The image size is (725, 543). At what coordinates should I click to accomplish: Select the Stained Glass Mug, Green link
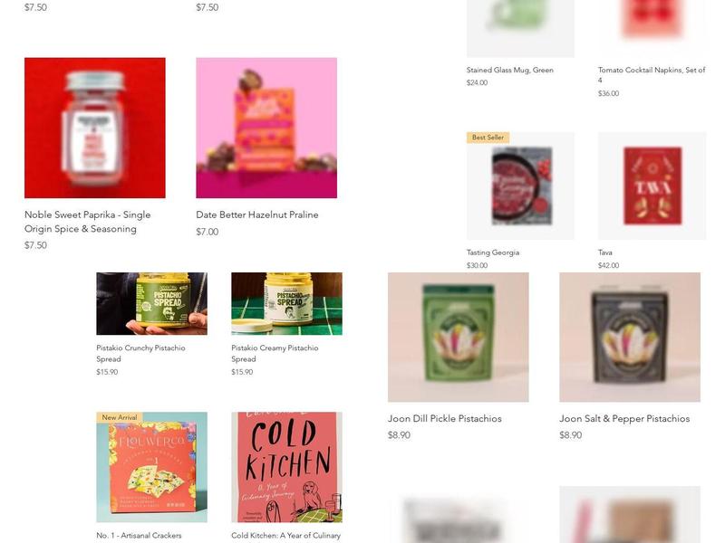pyautogui.click(x=510, y=71)
